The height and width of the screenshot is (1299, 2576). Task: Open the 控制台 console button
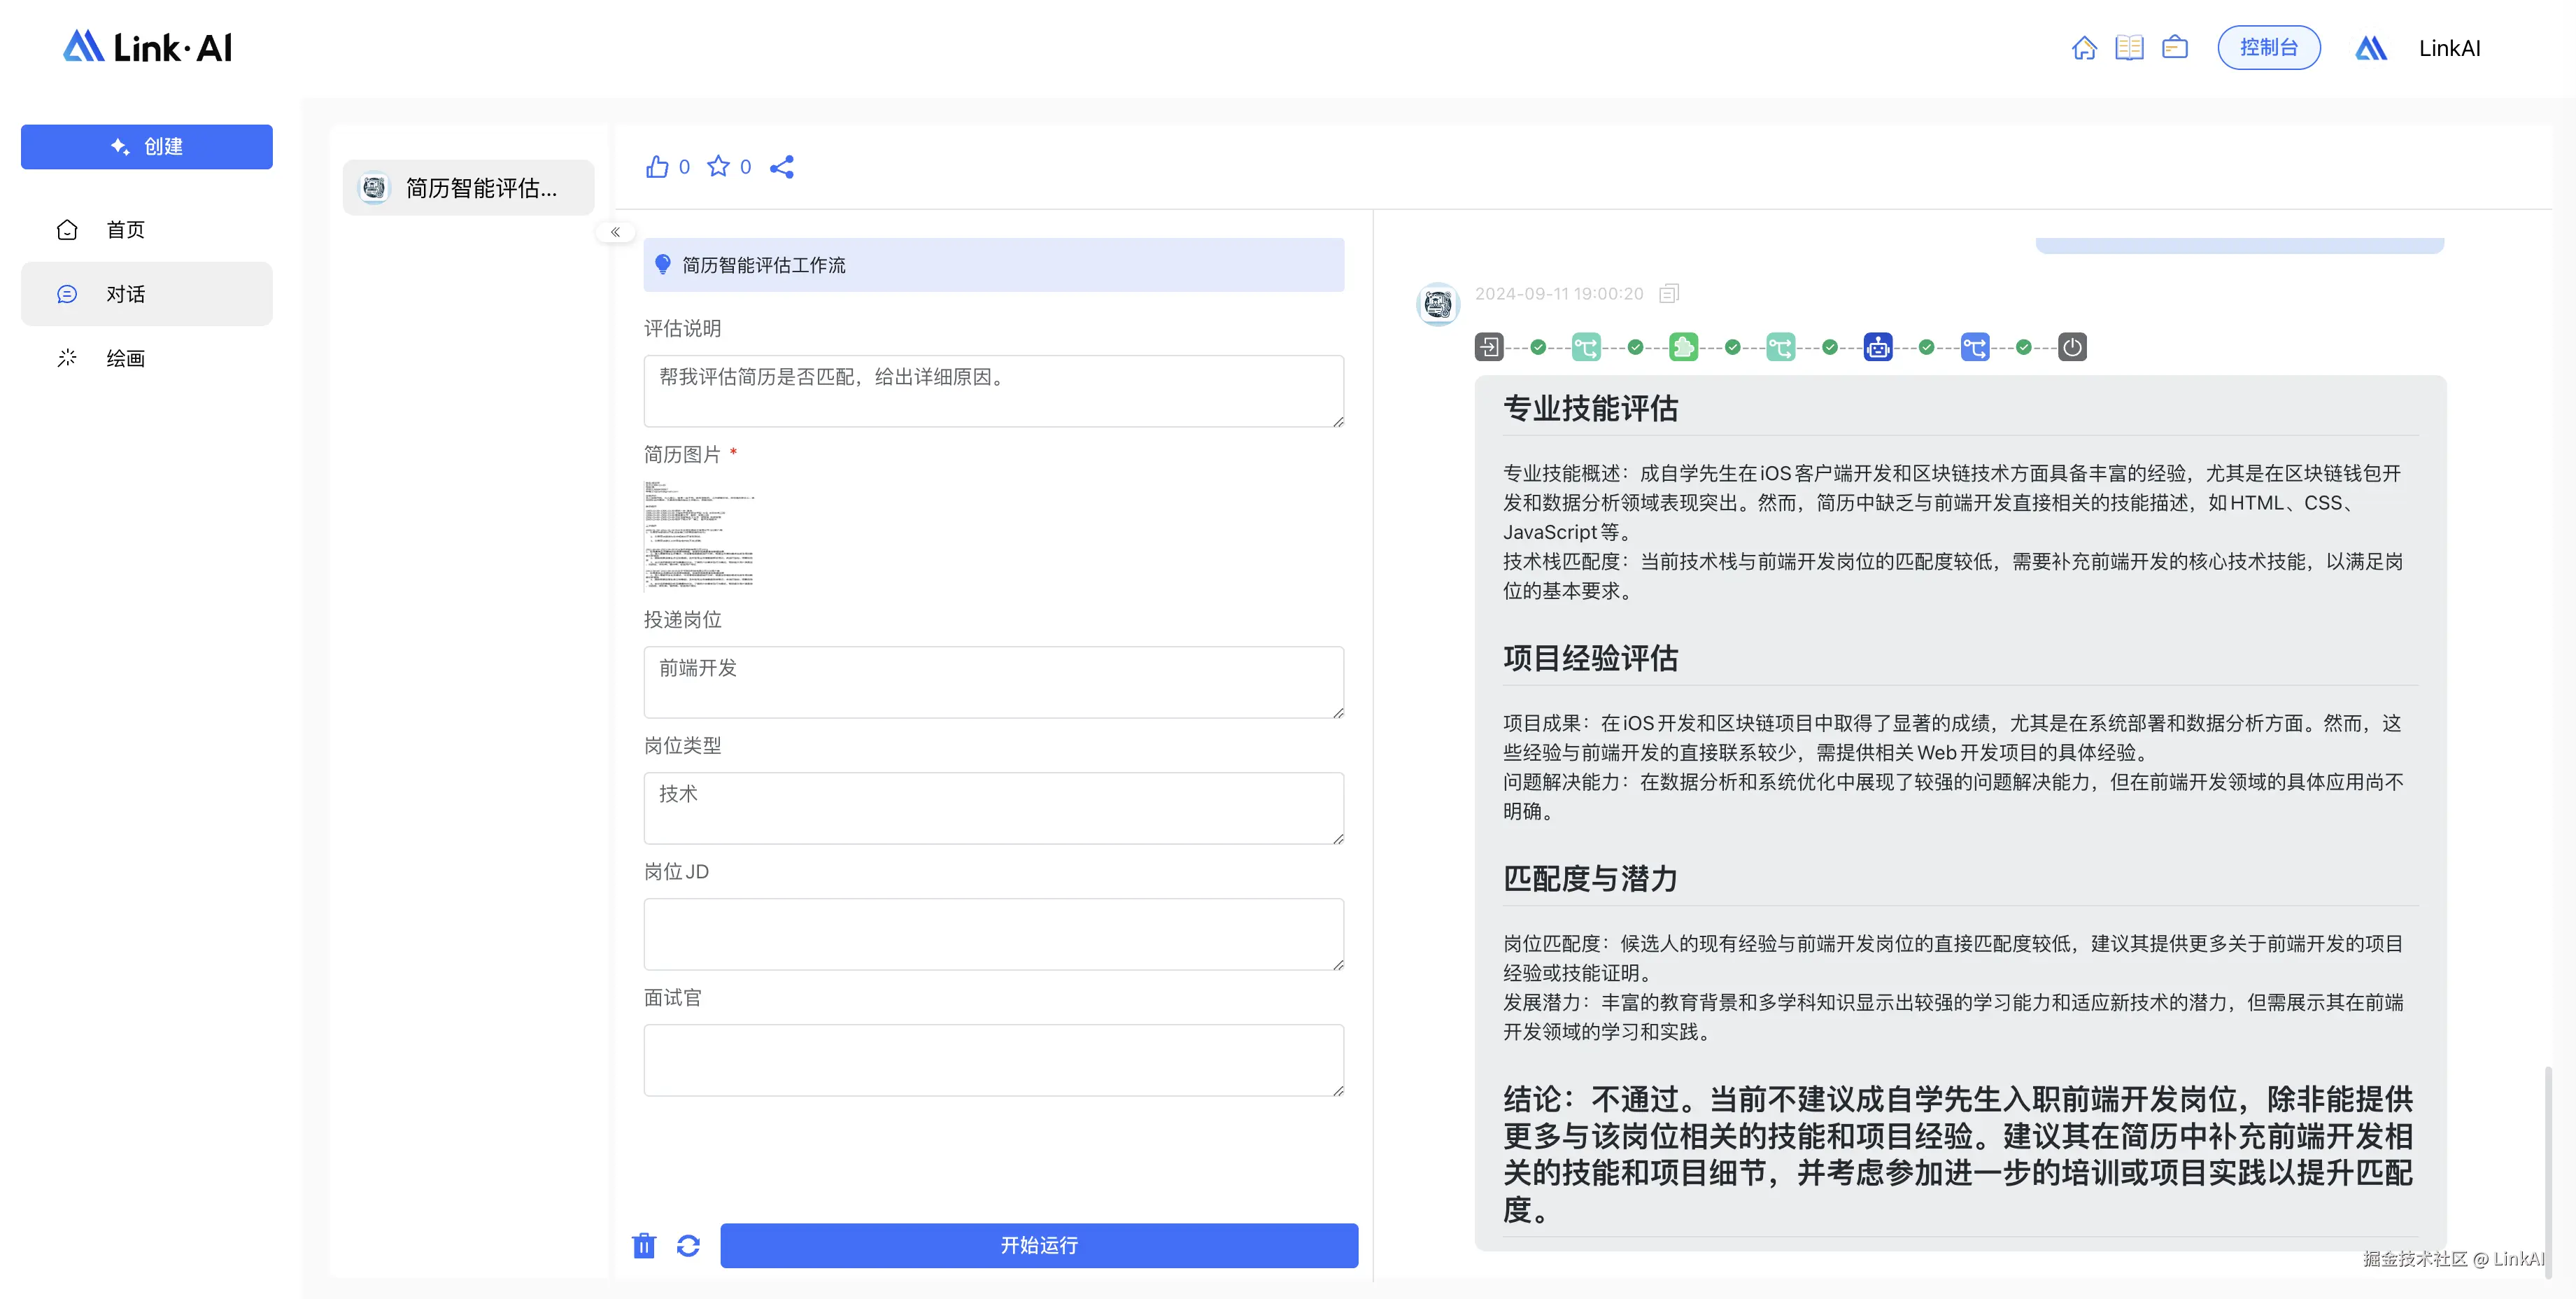tap(2269, 47)
